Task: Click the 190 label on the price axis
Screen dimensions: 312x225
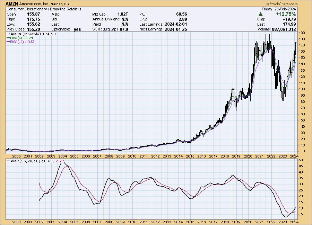Action: click(x=302, y=33)
